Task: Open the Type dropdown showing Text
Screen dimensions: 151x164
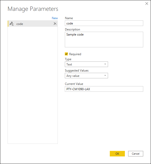Action: 86,64
